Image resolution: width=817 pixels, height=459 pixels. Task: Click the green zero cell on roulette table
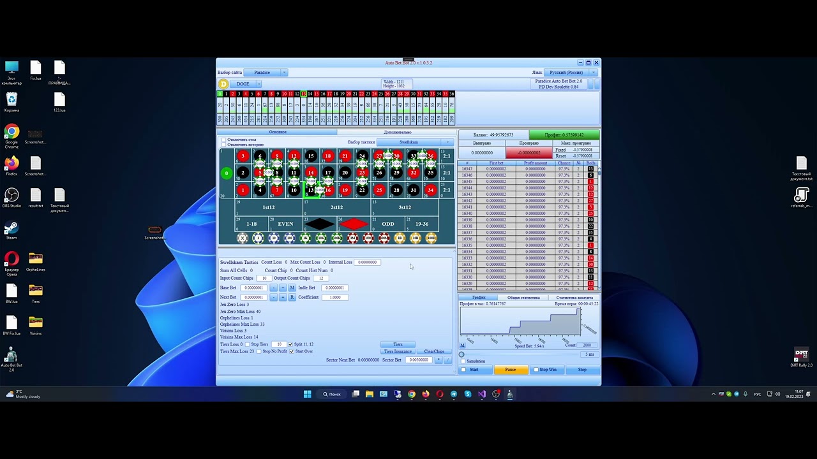tap(226, 173)
